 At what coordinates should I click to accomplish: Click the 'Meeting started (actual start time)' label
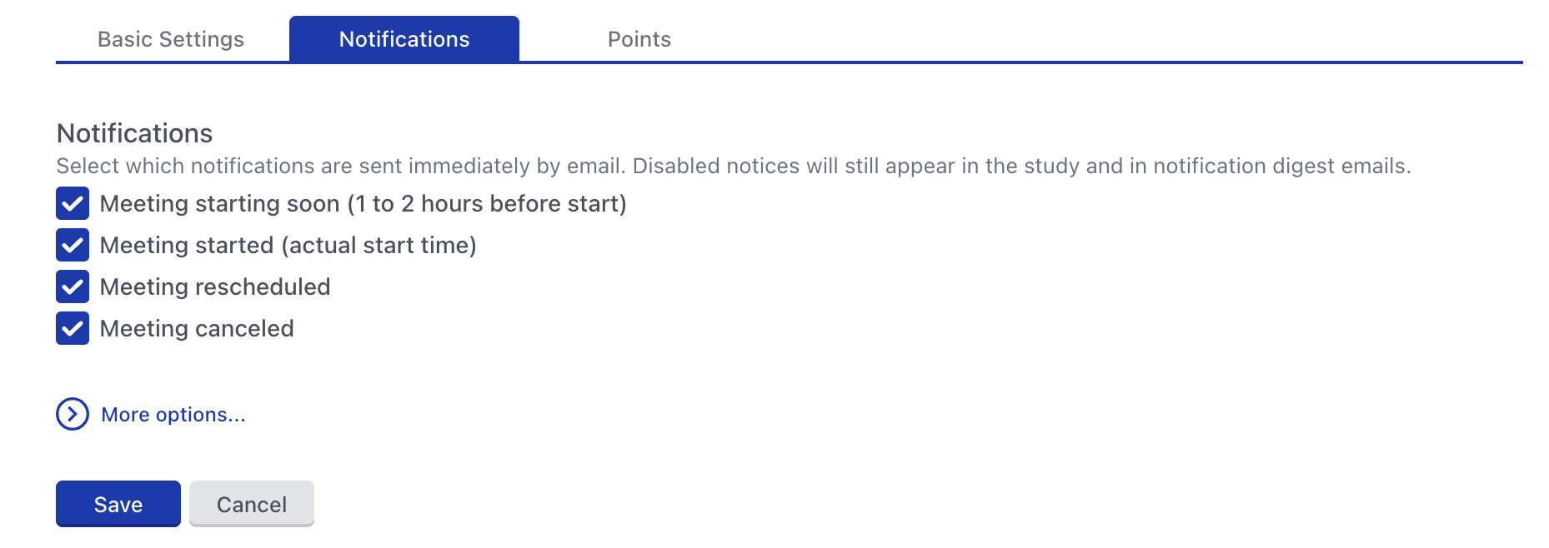pos(288,245)
